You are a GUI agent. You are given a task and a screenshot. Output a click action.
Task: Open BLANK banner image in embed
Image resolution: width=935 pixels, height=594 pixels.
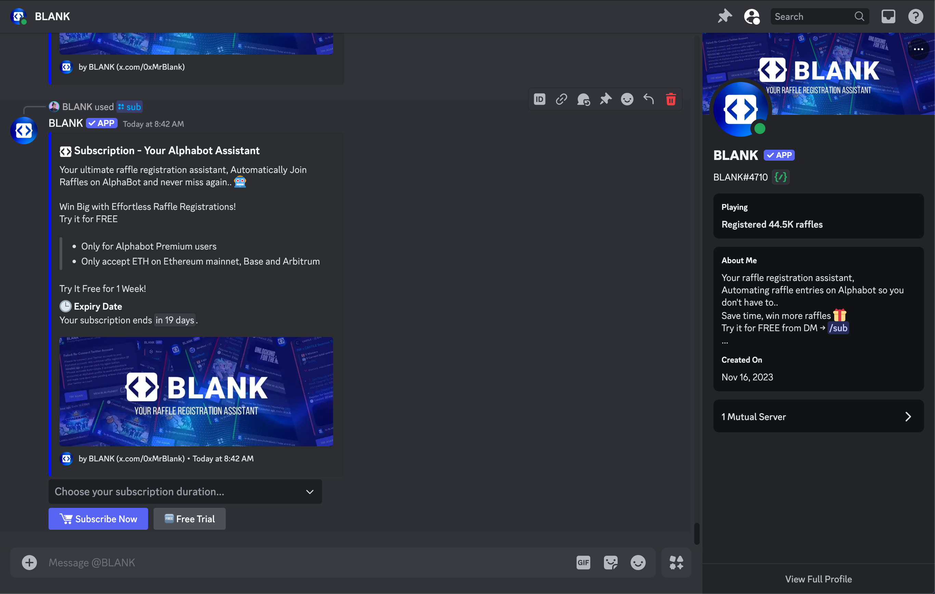pos(196,391)
